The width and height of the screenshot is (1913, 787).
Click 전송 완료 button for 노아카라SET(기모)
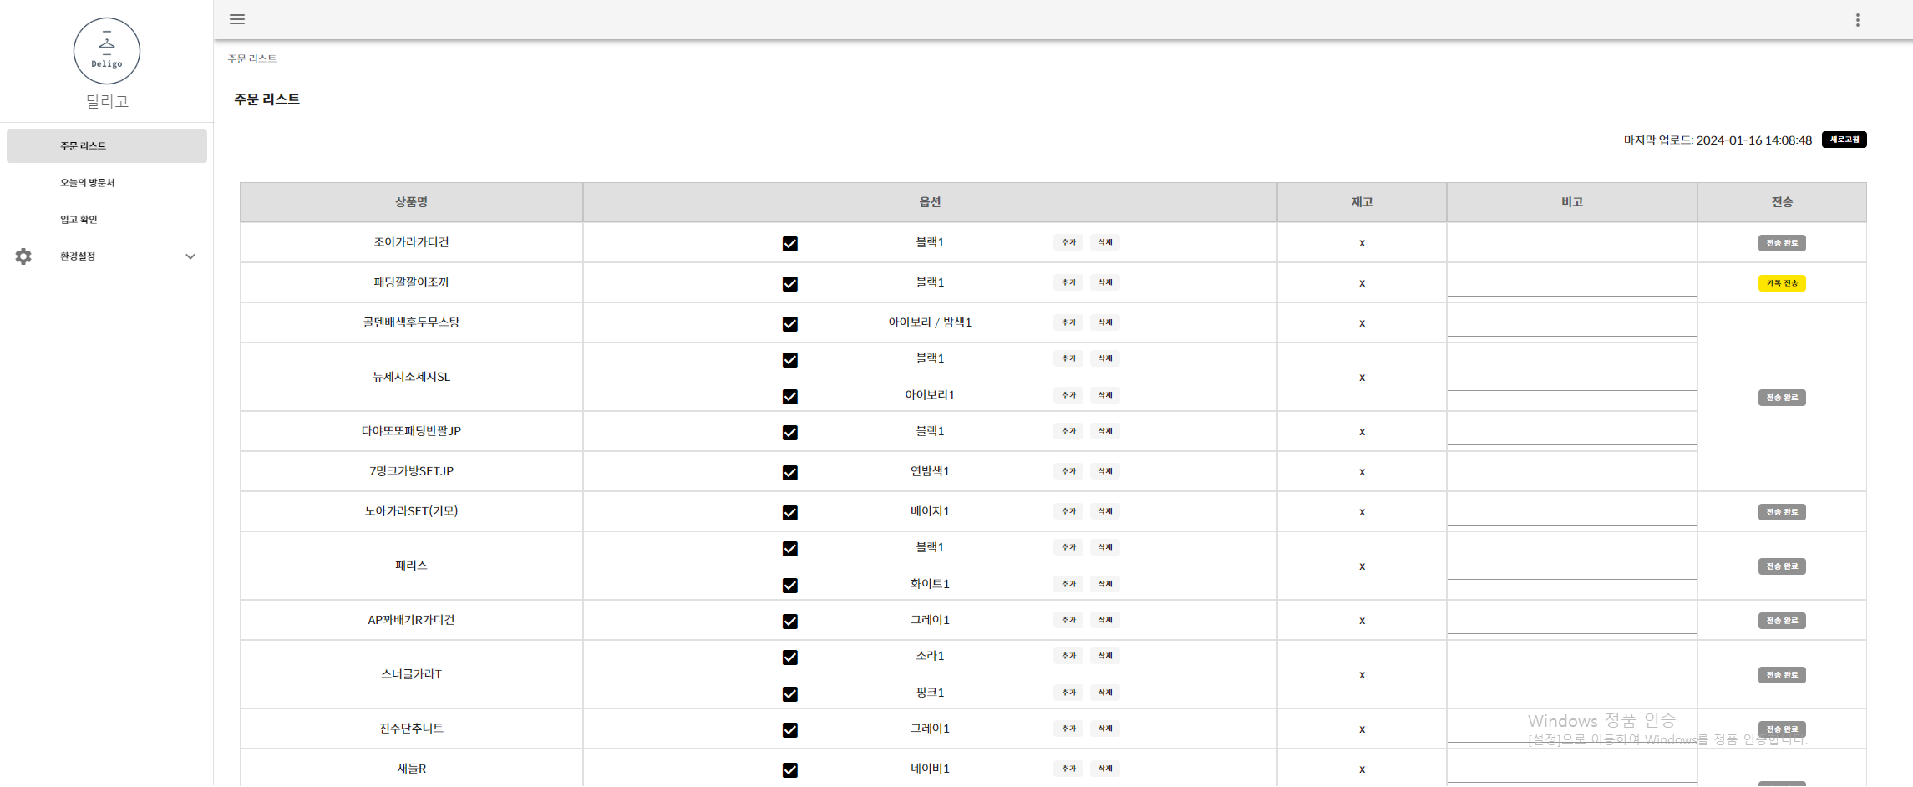click(x=1782, y=512)
